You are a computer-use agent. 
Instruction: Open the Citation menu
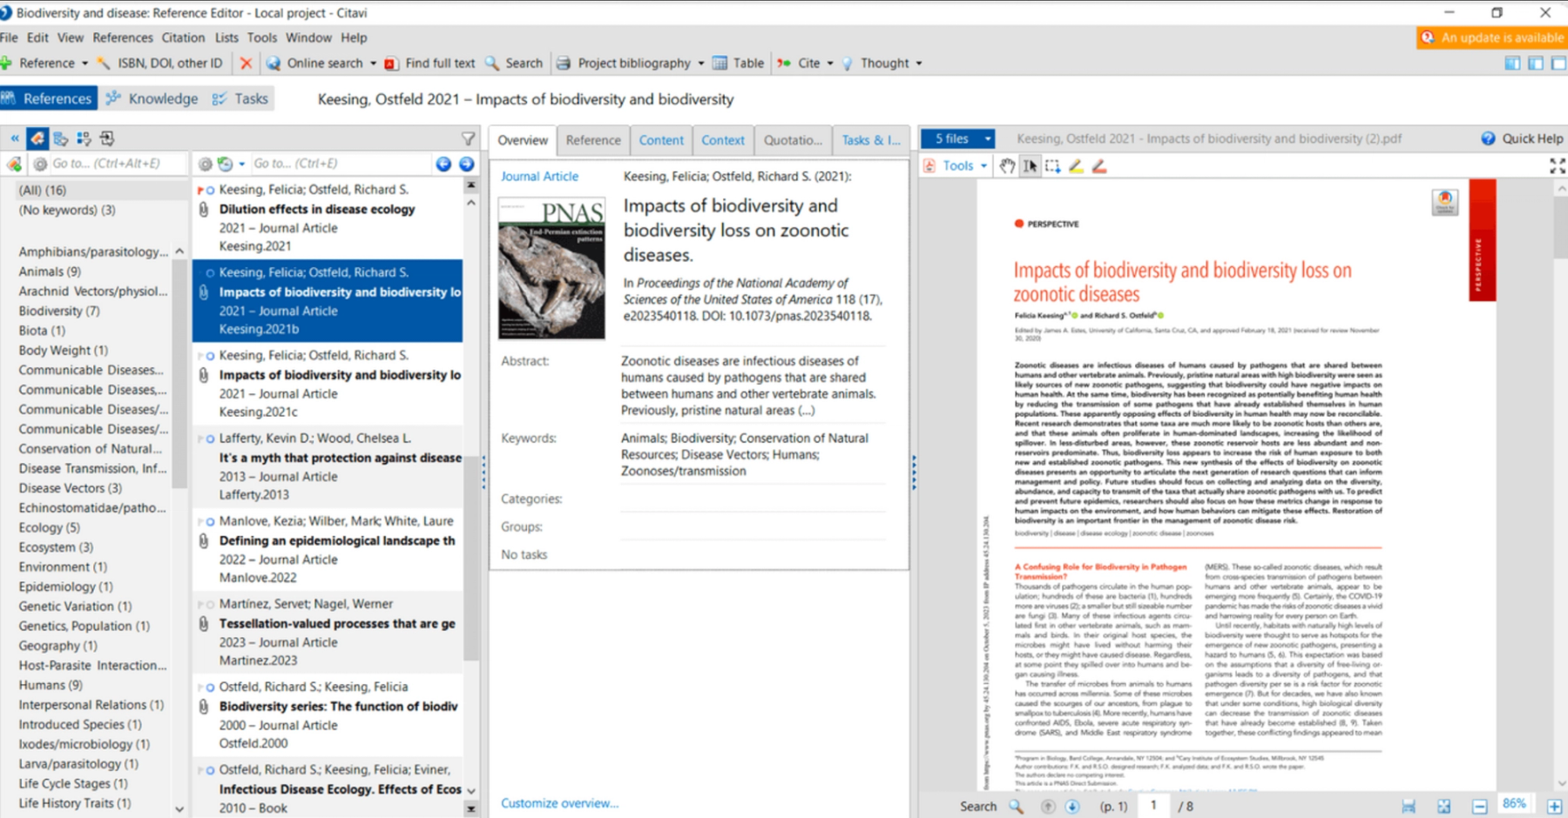(x=183, y=37)
